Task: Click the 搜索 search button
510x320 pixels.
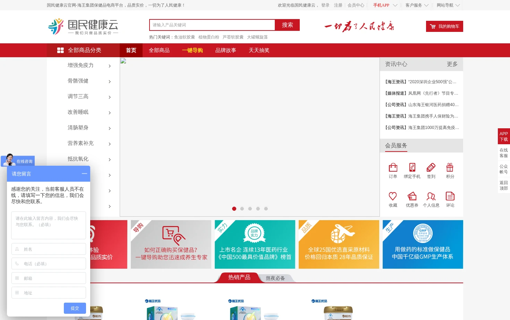Action: coord(287,25)
